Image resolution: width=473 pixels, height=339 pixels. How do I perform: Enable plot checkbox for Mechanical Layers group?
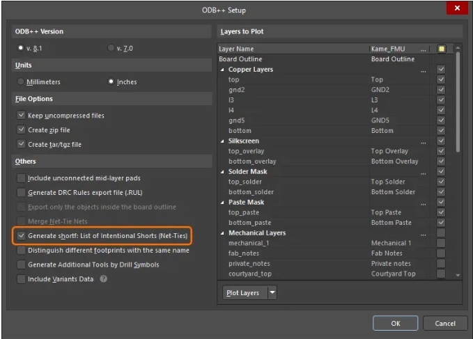tap(441, 233)
